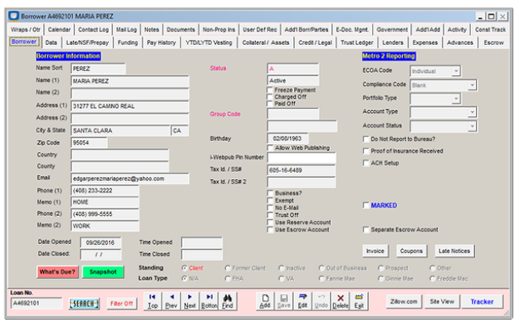The image size is (520, 327).
Task: Click the Invoice button
Action: point(375,251)
